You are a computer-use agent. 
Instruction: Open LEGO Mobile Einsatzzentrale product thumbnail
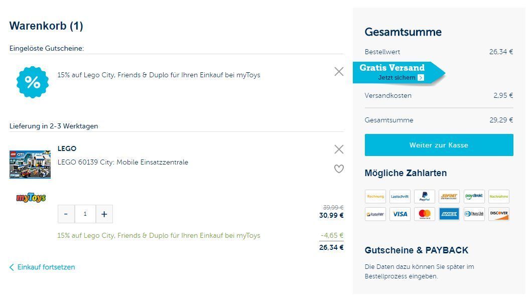(x=30, y=164)
